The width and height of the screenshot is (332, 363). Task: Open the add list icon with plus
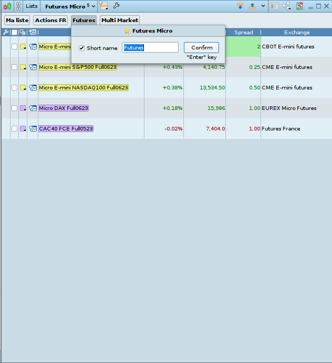click(104, 6)
